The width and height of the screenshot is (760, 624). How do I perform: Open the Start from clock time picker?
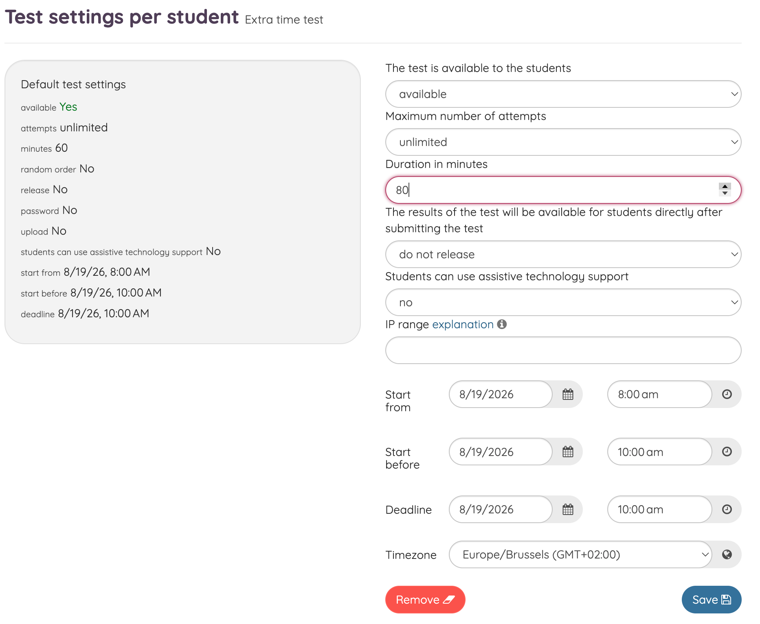click(x=727, y=394)
